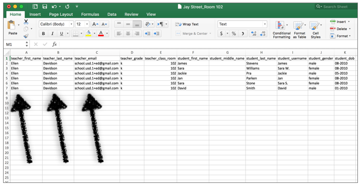Confirm formula entry checkmark icon
Viewport: 361px width, 186px height.
click(45, 44)
